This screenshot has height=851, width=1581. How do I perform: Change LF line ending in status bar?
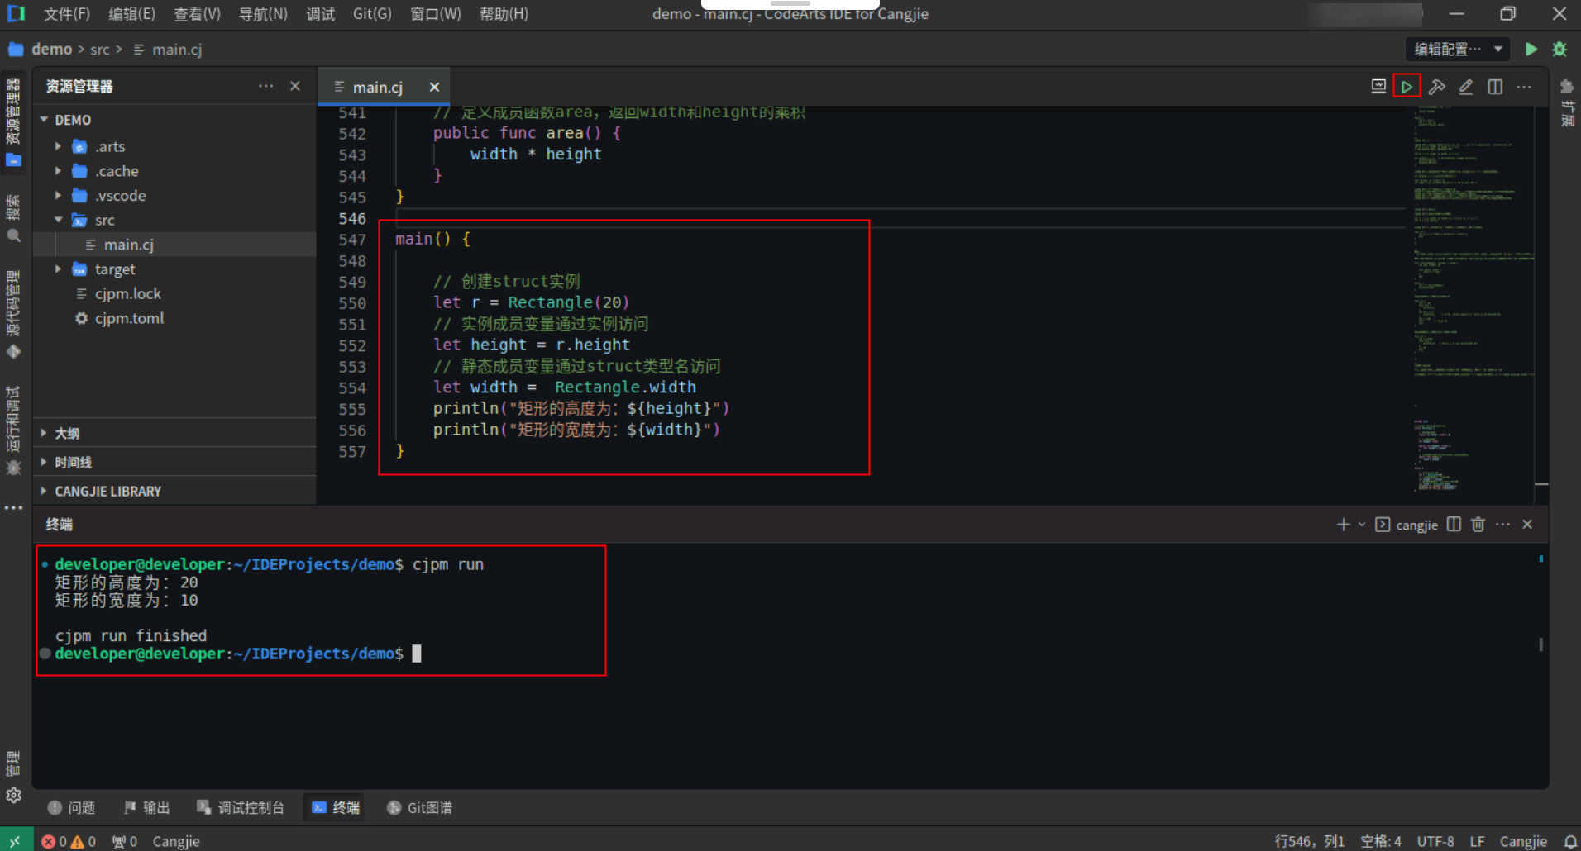click(x=1477, y=841)
